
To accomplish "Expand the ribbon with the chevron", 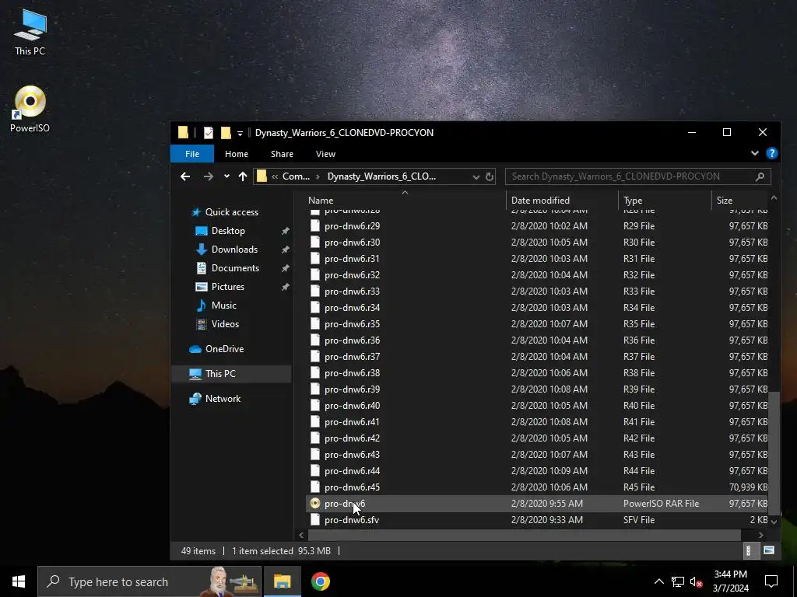I will tap(755, 153).
